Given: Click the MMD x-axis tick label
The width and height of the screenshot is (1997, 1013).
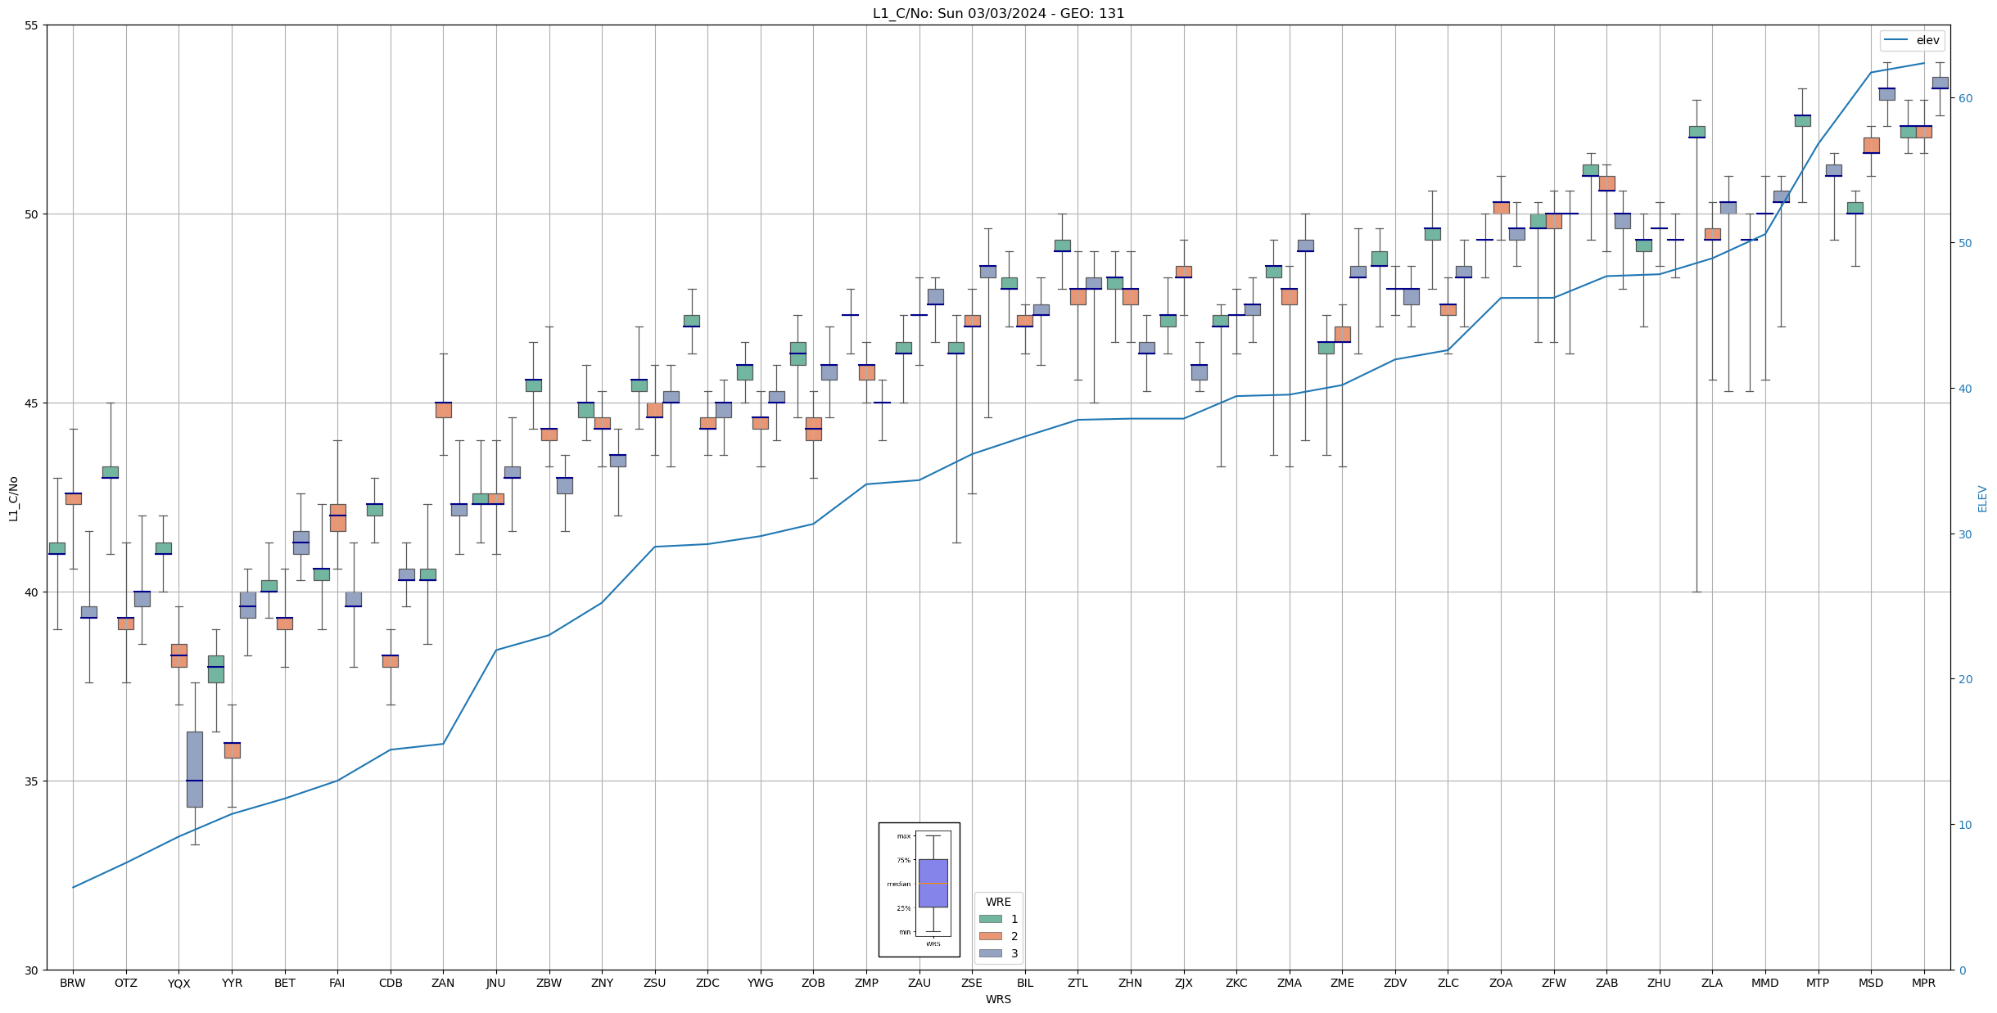Looking at the screenshot, I should pos(1764,983).
